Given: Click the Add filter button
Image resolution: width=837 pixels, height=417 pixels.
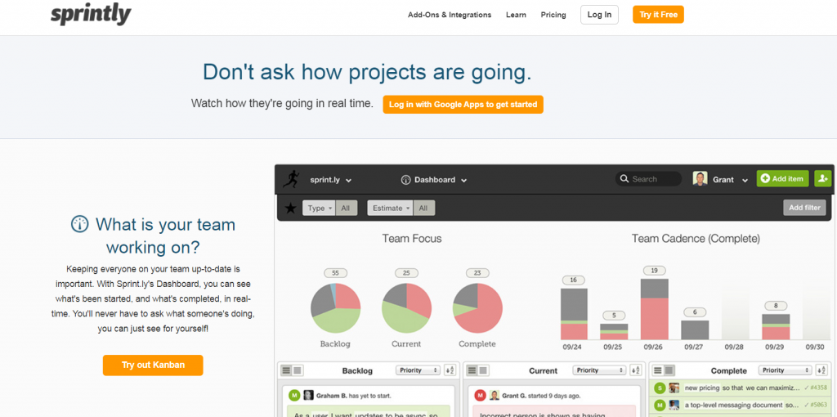Looking at the screenshot, I should (x=804, y=208).
